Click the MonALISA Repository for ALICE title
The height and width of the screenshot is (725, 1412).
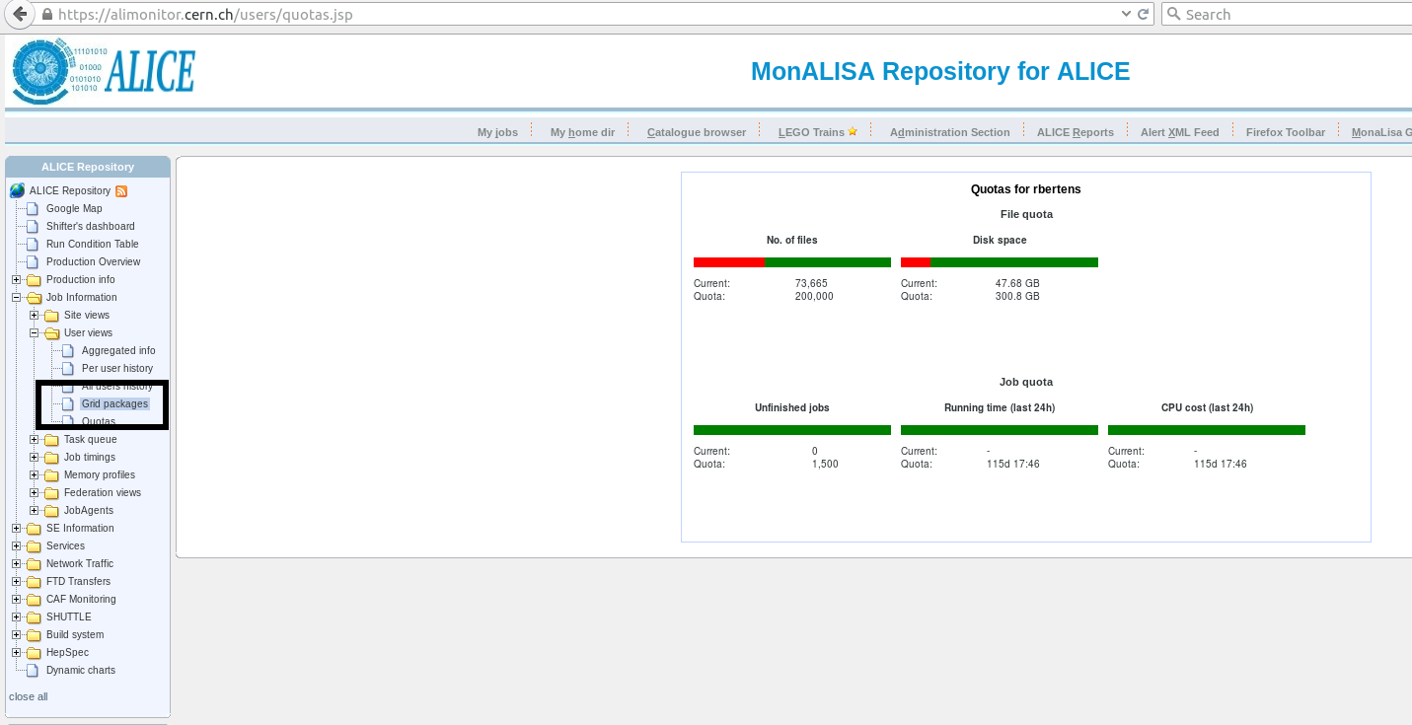[x=940, y=71]
